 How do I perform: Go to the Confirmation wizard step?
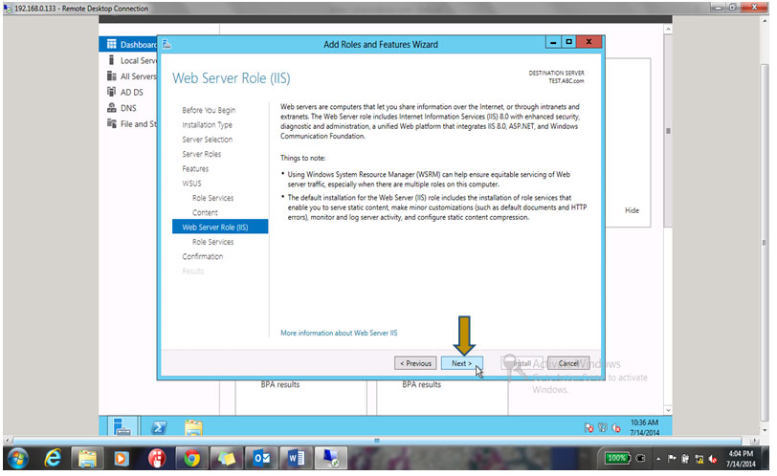(x=203, y=256)
